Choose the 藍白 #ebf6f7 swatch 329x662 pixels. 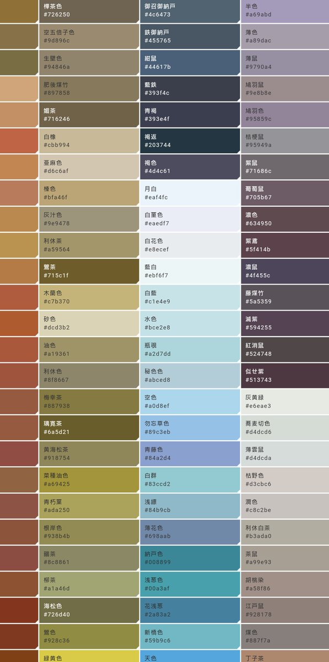tap(190, 271)
